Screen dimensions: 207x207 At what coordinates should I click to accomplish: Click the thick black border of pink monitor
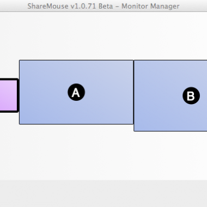[18, 95]
